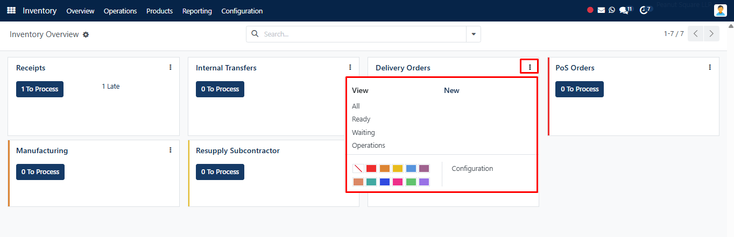Open Internal Transfers card three-dot menu
The height and width of the screenshot is (237, 734).
[x=350, y=67]
